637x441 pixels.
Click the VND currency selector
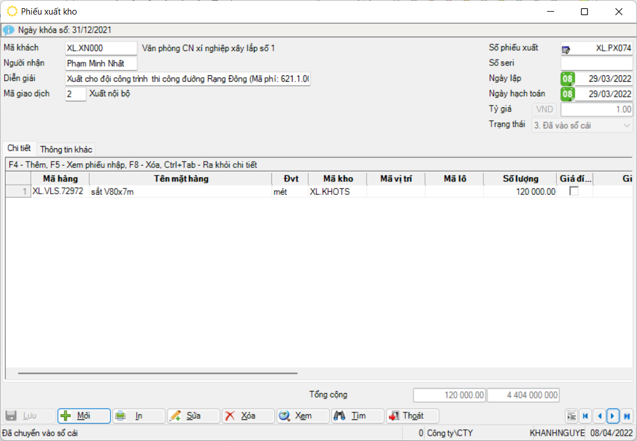pyautogui.click(x=544, y=110)
